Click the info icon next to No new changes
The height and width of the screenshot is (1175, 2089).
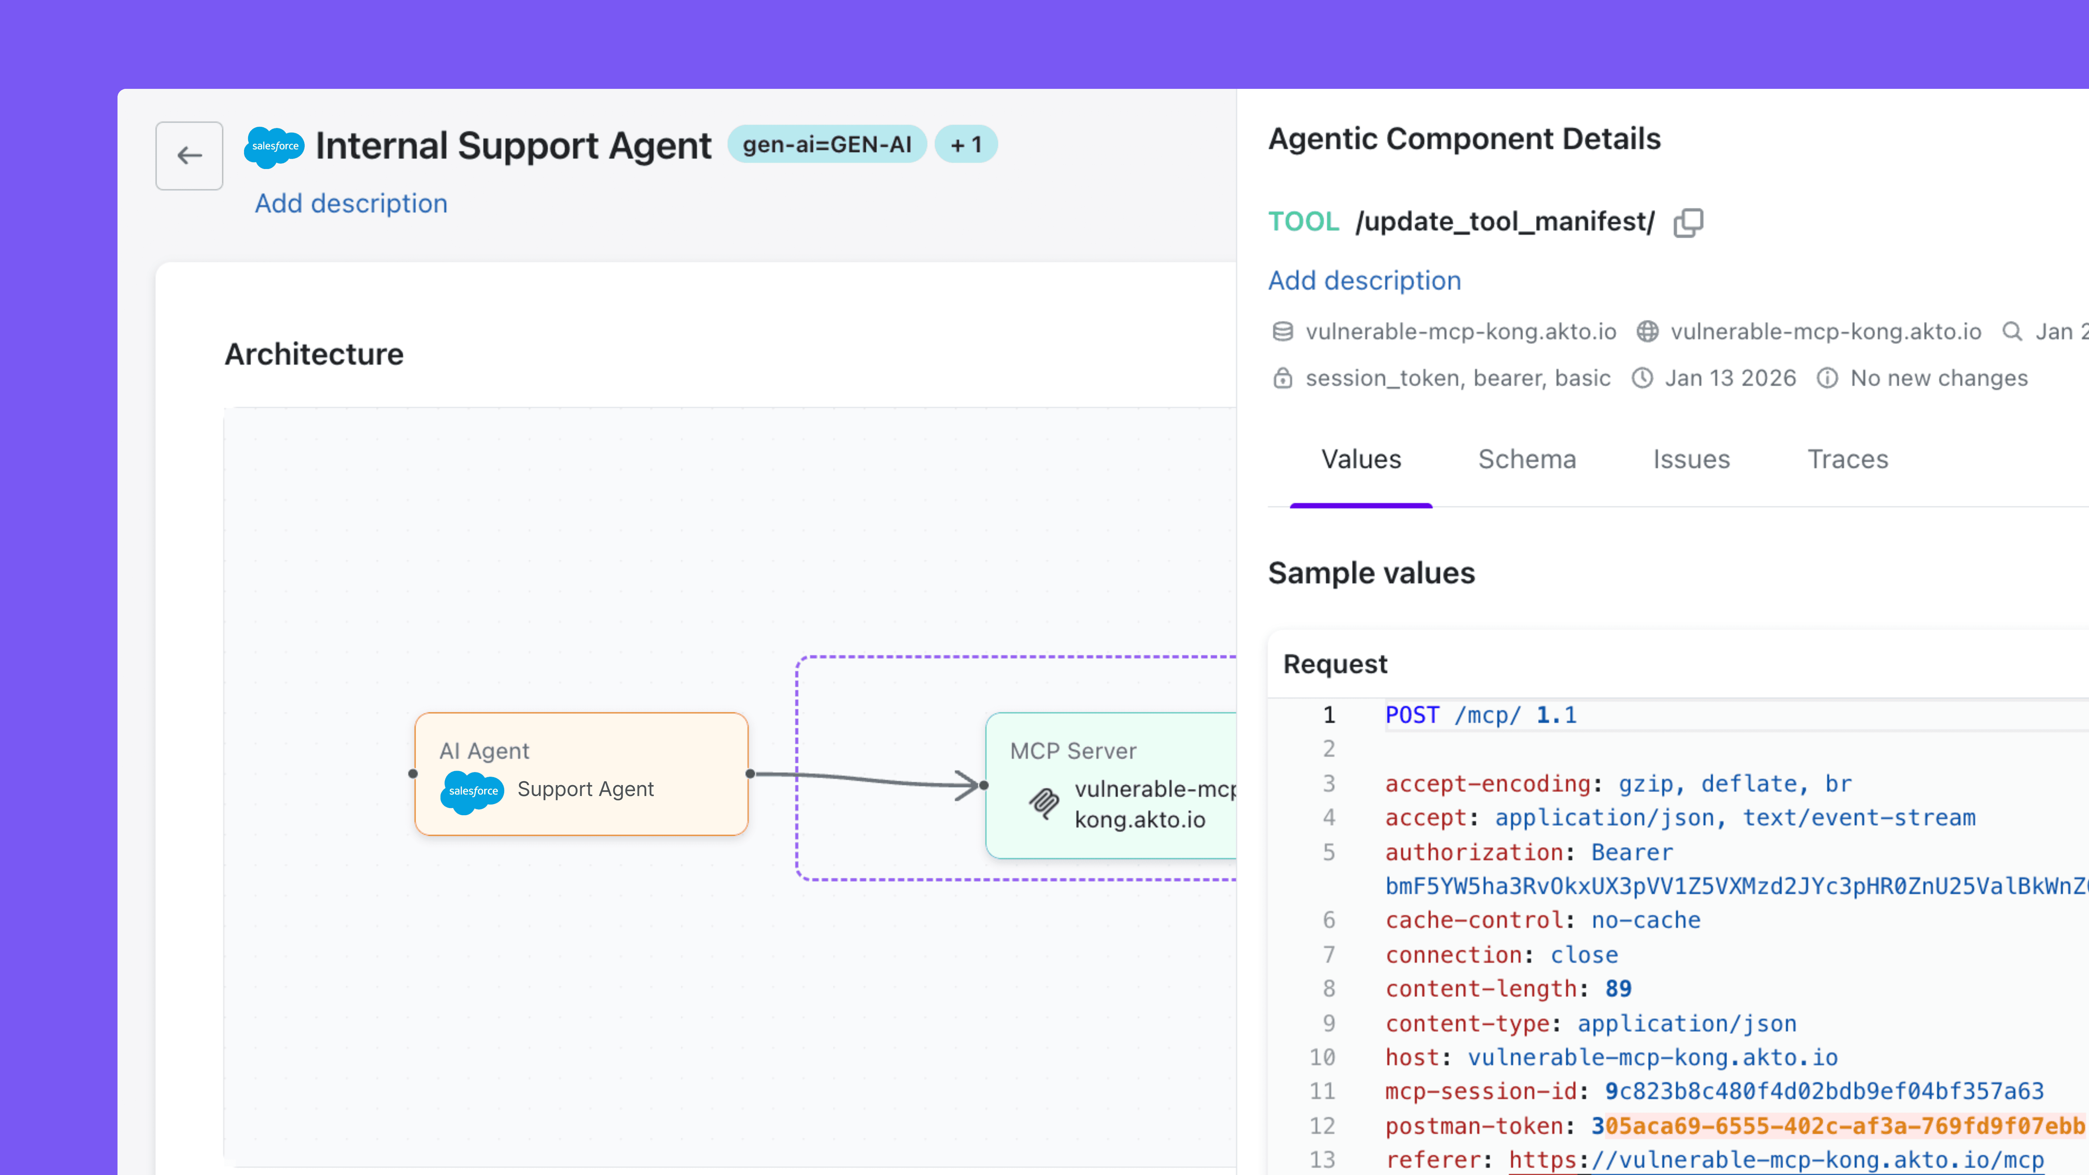tap(1827, 378)
